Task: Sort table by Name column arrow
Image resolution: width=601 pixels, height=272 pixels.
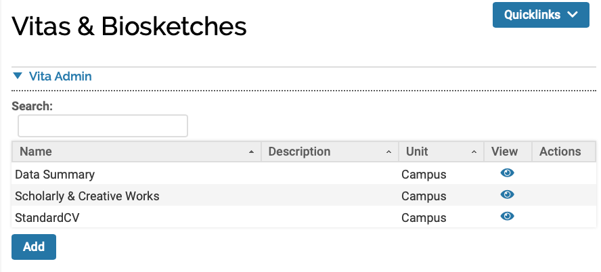Action: 251,152
